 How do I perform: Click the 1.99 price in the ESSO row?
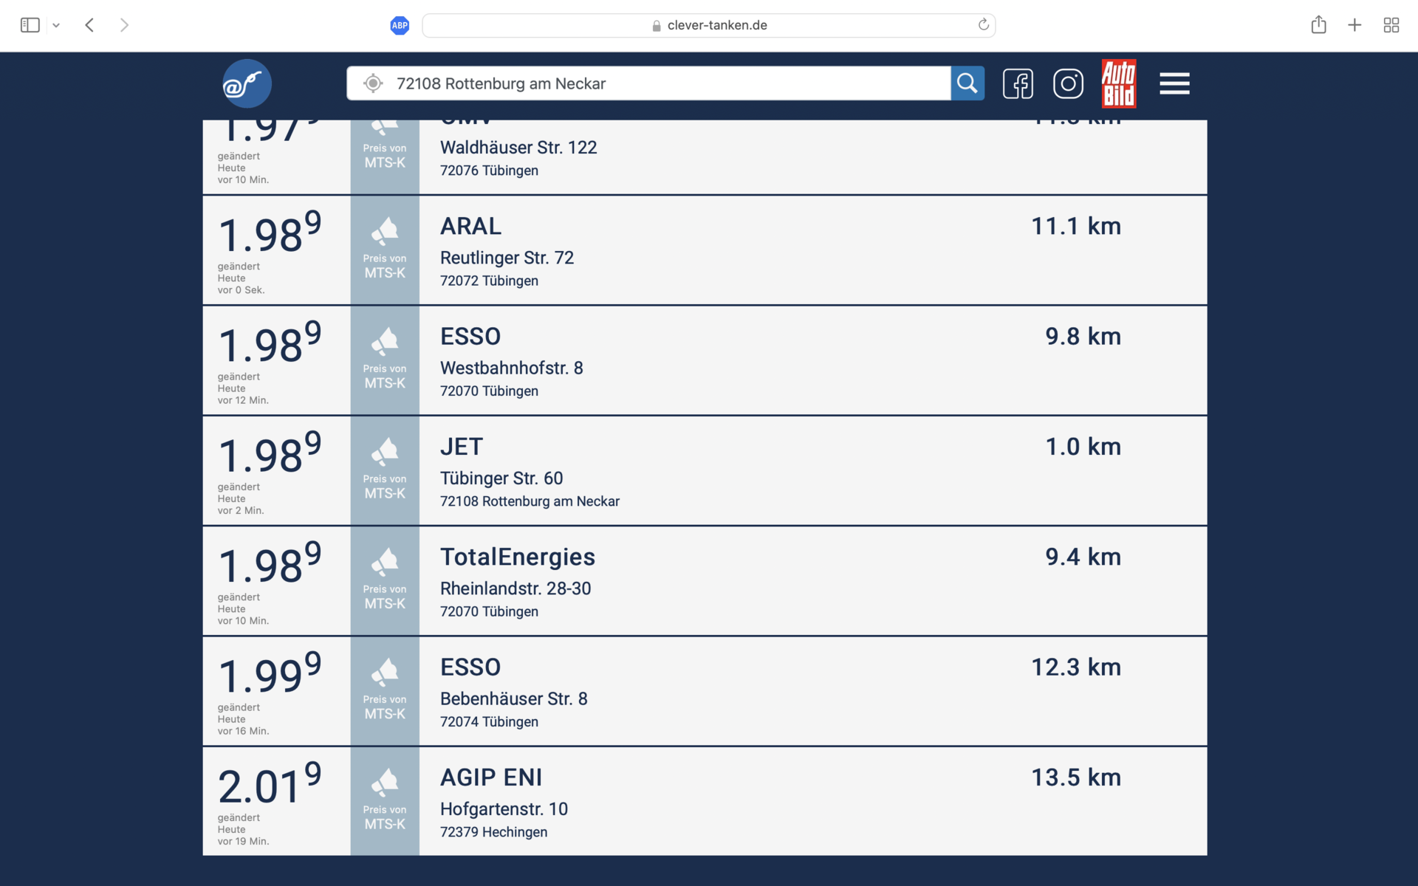[270, 673]
